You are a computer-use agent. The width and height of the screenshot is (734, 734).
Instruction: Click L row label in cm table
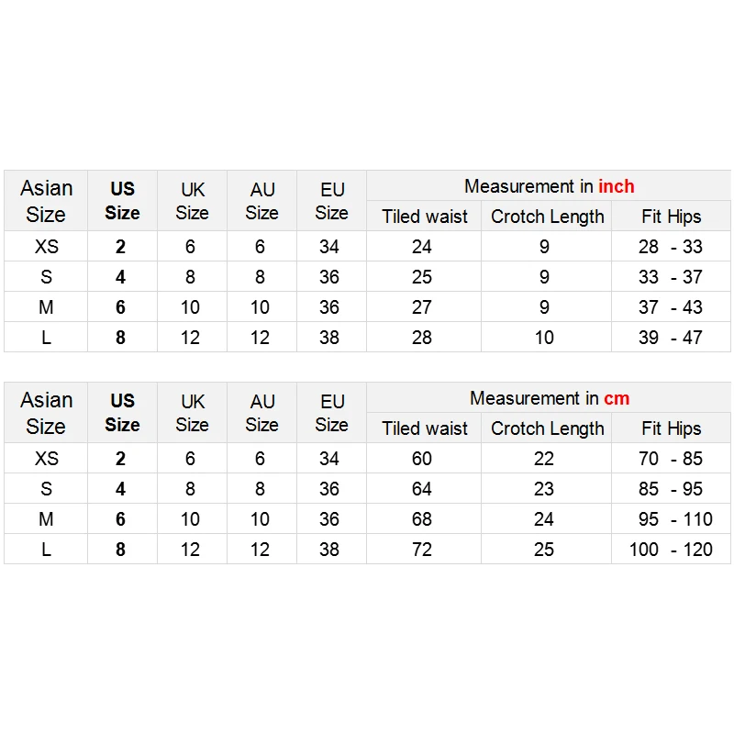tap(46, 550)
